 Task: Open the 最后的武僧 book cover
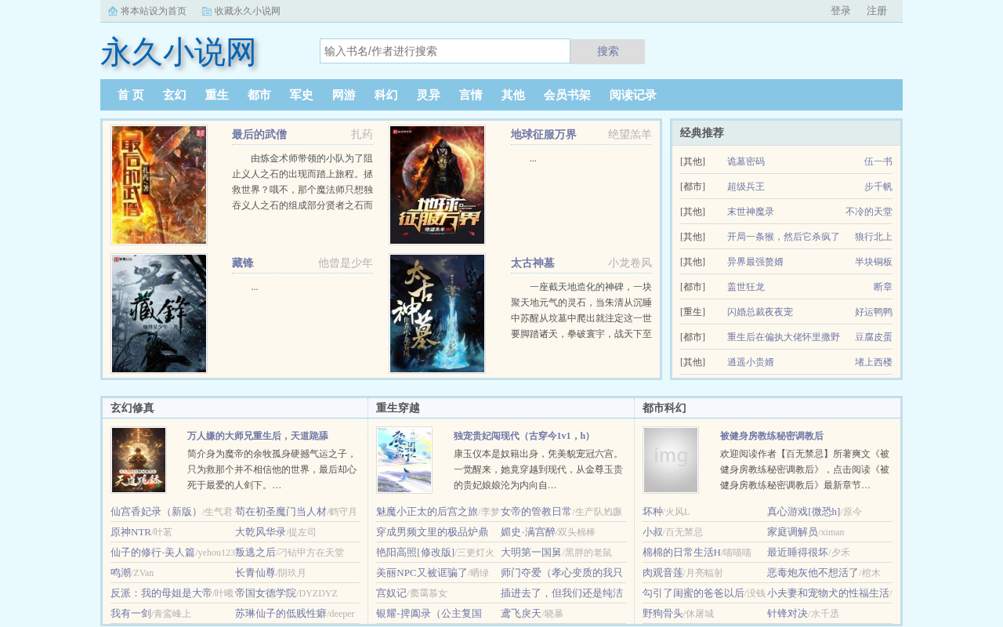click(x=159, y=185)
